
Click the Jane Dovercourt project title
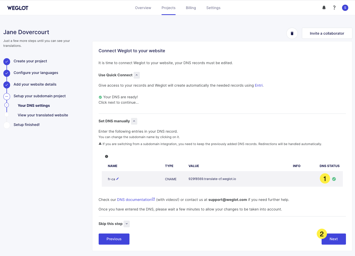click(x=26, y=32)
